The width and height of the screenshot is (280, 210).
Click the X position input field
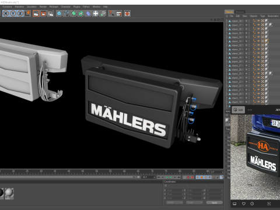pyautogui.click(x=174, y=190)
